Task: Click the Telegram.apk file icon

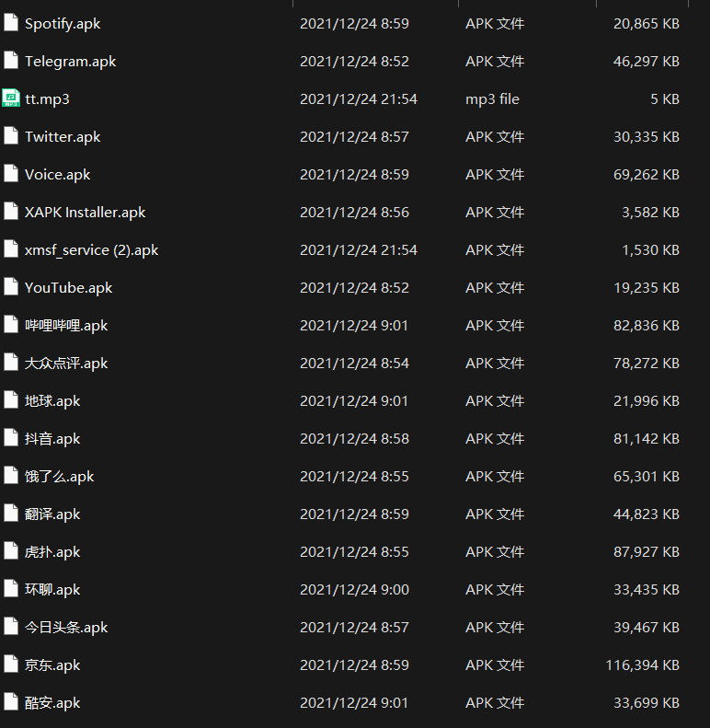Action: point(11,61)
